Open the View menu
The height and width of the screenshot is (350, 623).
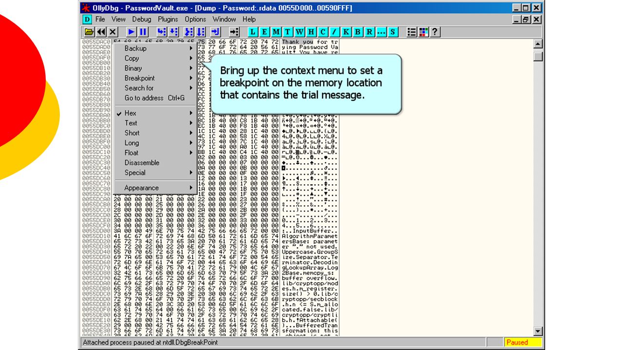tap(118, 19)
